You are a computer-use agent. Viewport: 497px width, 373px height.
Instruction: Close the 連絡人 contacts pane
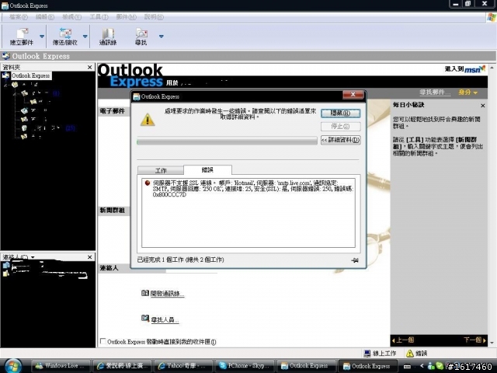90,257
